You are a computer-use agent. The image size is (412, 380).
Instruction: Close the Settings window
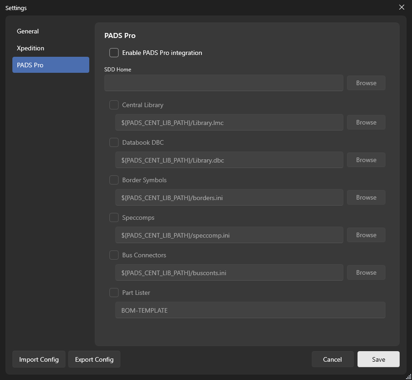(x=401, y=7)
